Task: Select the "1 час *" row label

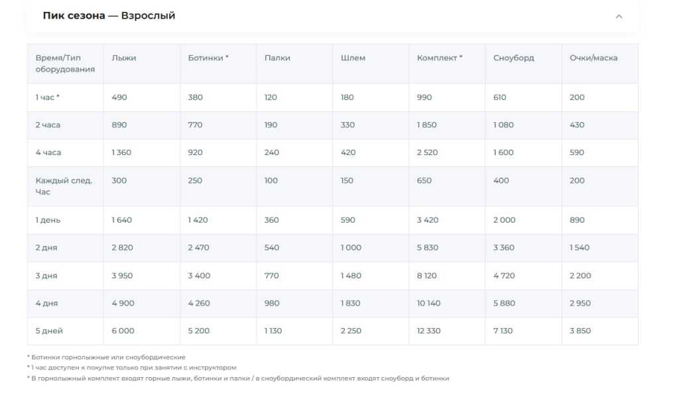Action: (48, 97)
